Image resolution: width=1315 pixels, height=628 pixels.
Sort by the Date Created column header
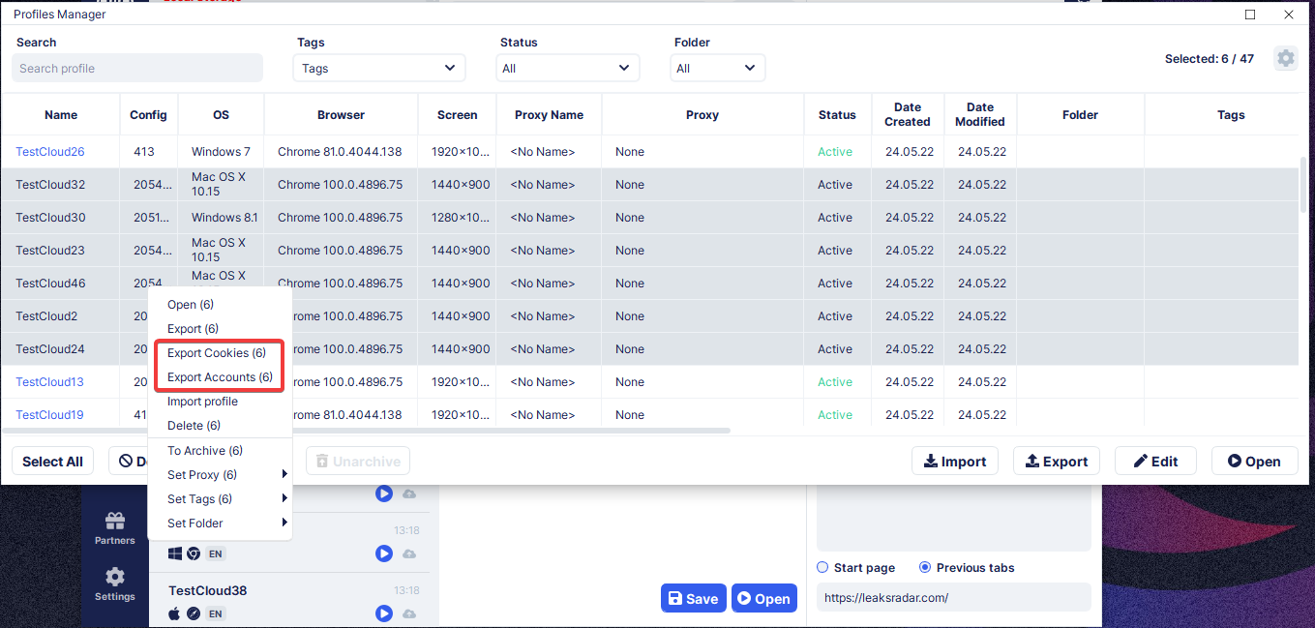pos(908,114)
